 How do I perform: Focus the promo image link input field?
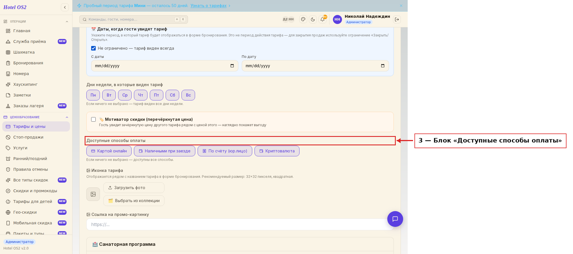[240, 225]
